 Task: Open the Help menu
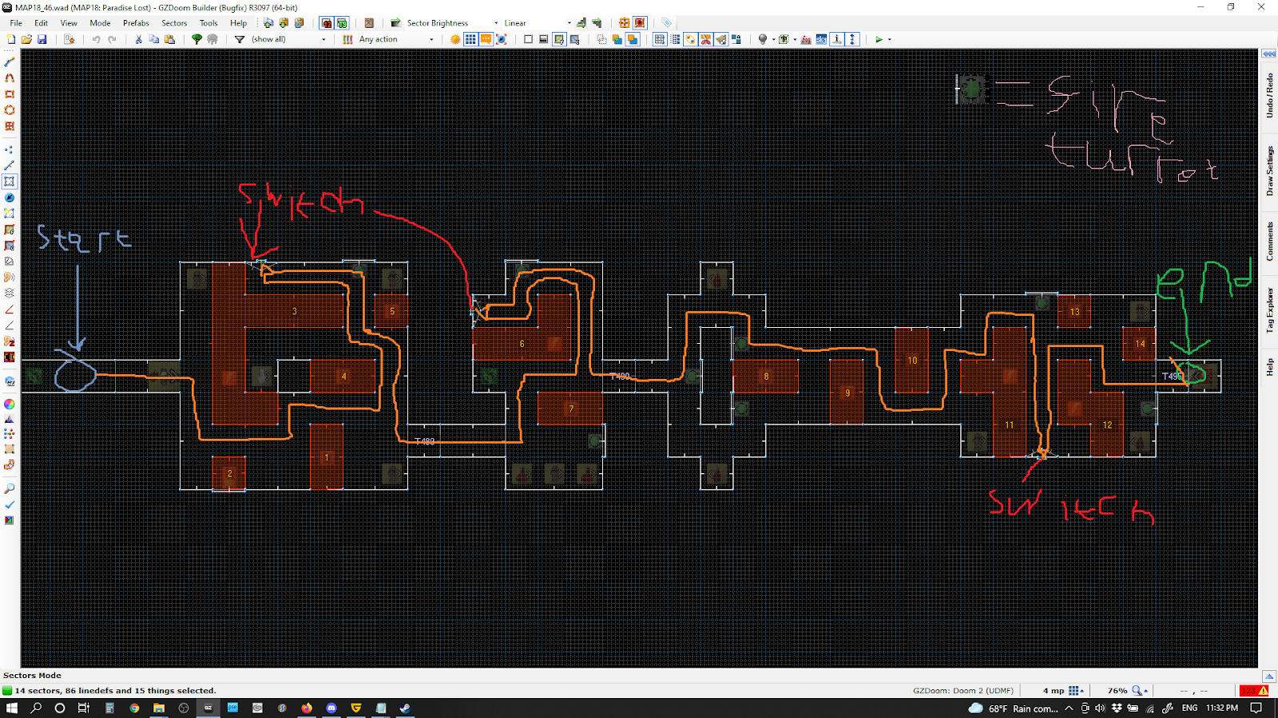pyautogui.click(x=238, y=23)
